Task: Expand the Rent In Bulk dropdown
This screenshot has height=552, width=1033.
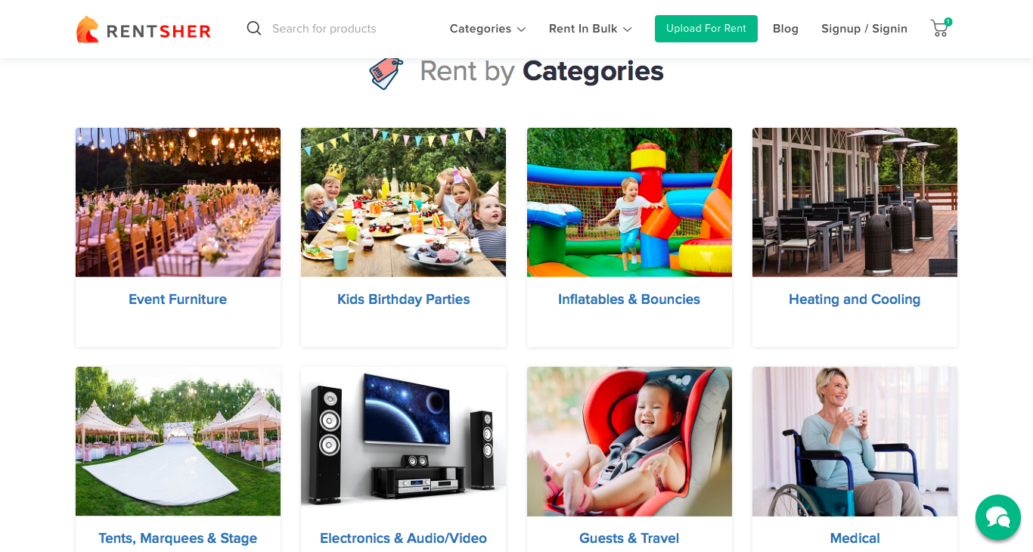Action: (590, 29)
